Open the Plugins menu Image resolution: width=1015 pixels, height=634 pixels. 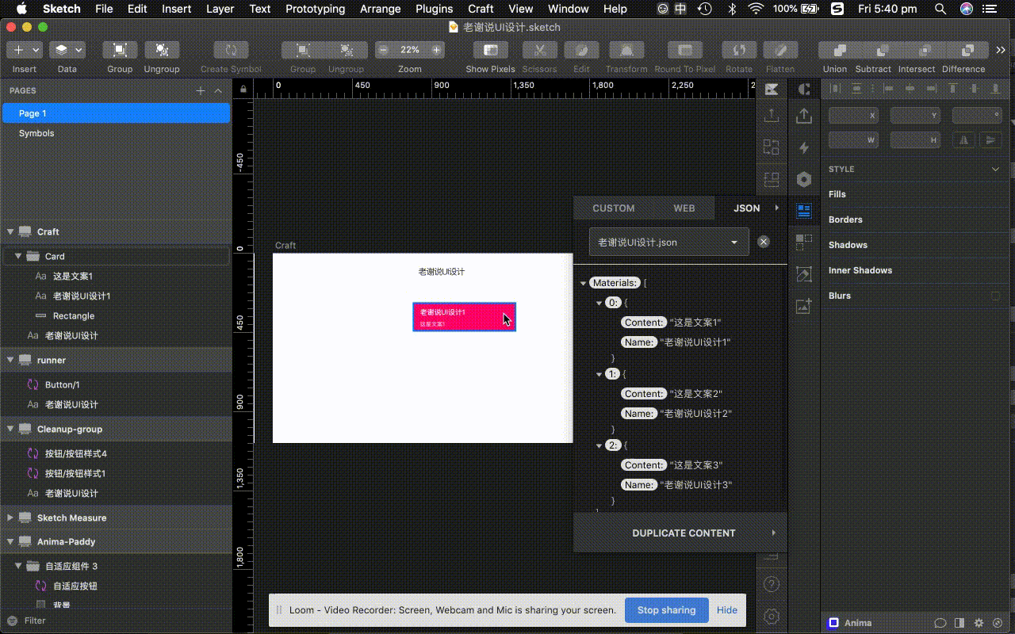click(x=434, y=9)
